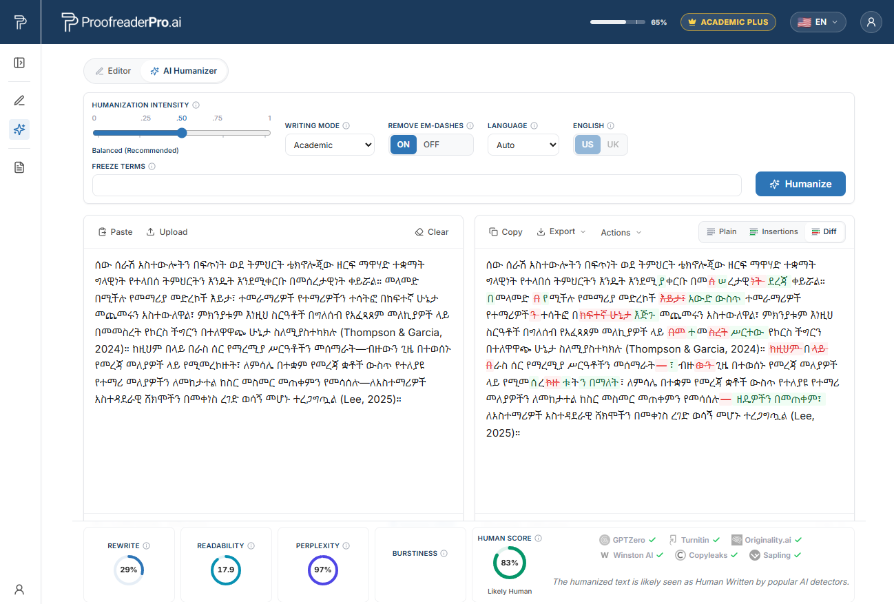Show info for Language setting
The height and width of the screenshot is (604, 894).
pos(534,126)
